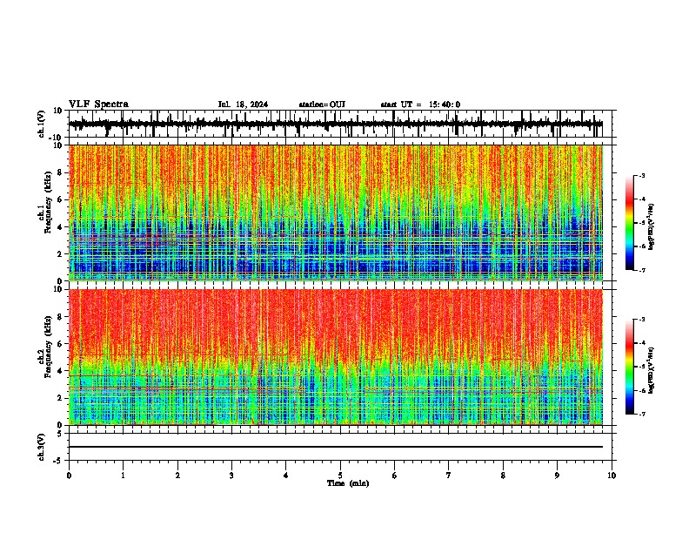Viewport: 689px width, 533px height.
Task: Click the "4" kHz tick on ch.2 spectrogram
Action: tap(60, 371)
